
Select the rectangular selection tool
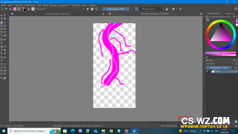[1, 64]
